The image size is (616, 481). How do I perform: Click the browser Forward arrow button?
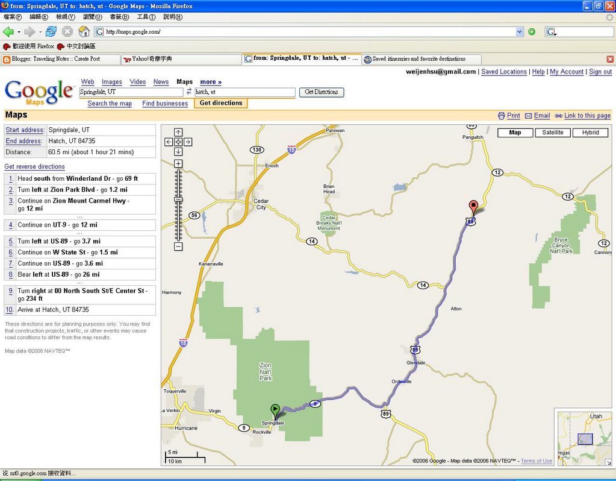[30, 32]
